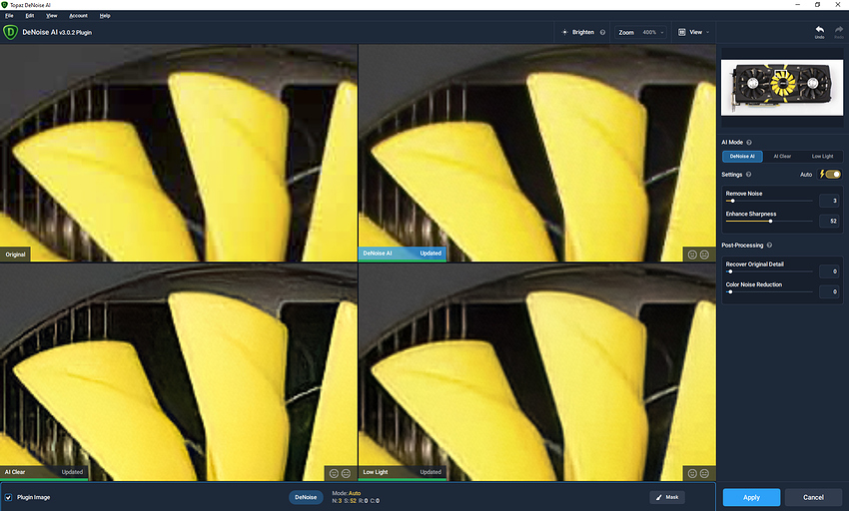Rate Low Light preview with sad face
The image size is (849, 511).
(x=704, y=473)
